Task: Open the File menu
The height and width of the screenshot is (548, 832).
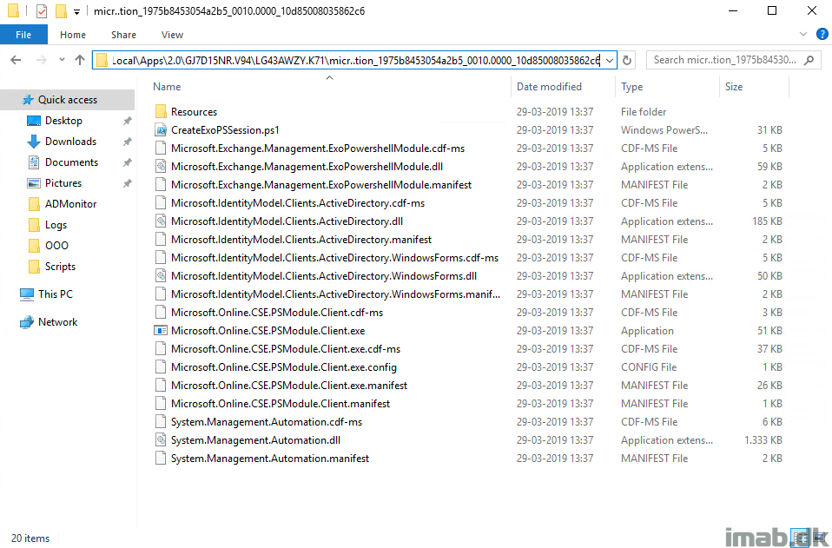Action: tap(23, 35)
